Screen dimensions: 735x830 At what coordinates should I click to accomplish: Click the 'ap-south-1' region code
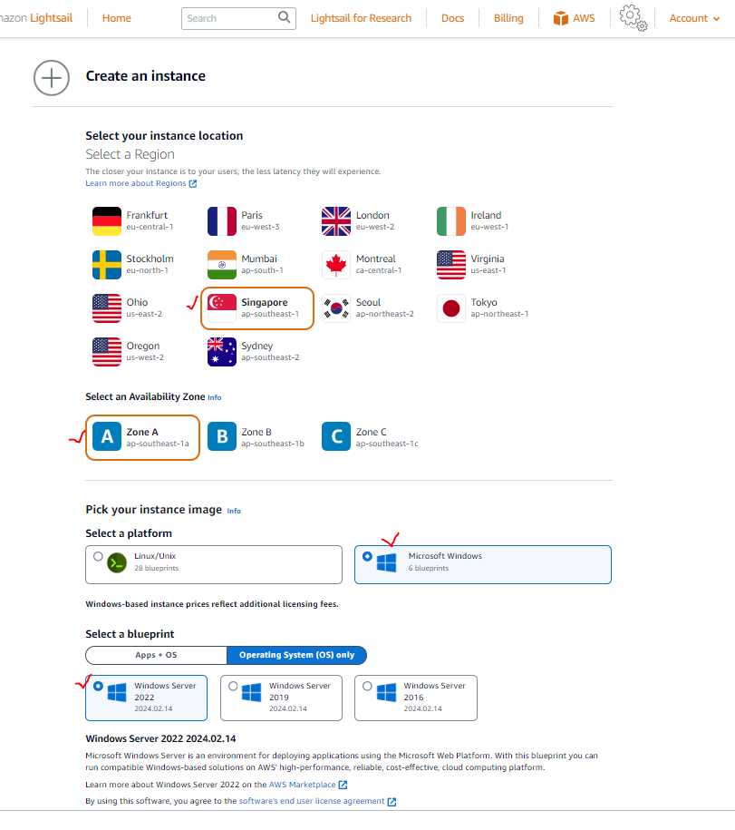coord(262,270)
